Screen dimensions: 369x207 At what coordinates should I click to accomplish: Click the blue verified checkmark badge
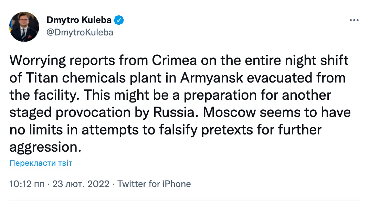[x=119, y=20]
